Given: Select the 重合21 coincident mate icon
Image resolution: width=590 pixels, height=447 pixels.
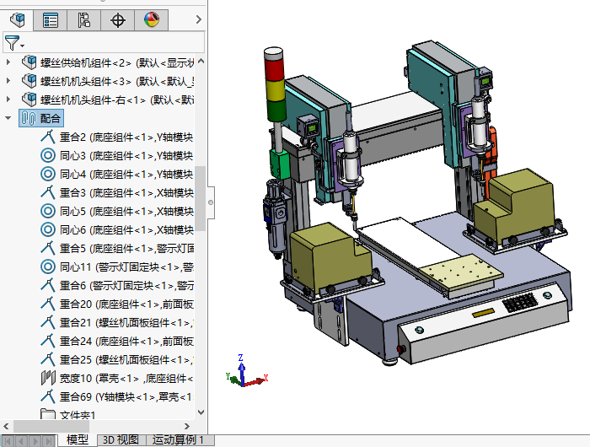Looking at the screenshot, I should pos(48,322).
